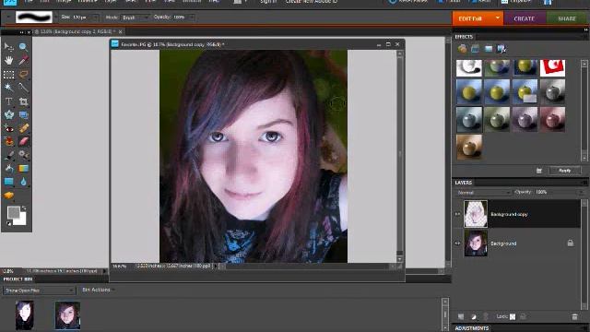Hide the Background layer
590x332 pixels.
(x=457, y=243)
